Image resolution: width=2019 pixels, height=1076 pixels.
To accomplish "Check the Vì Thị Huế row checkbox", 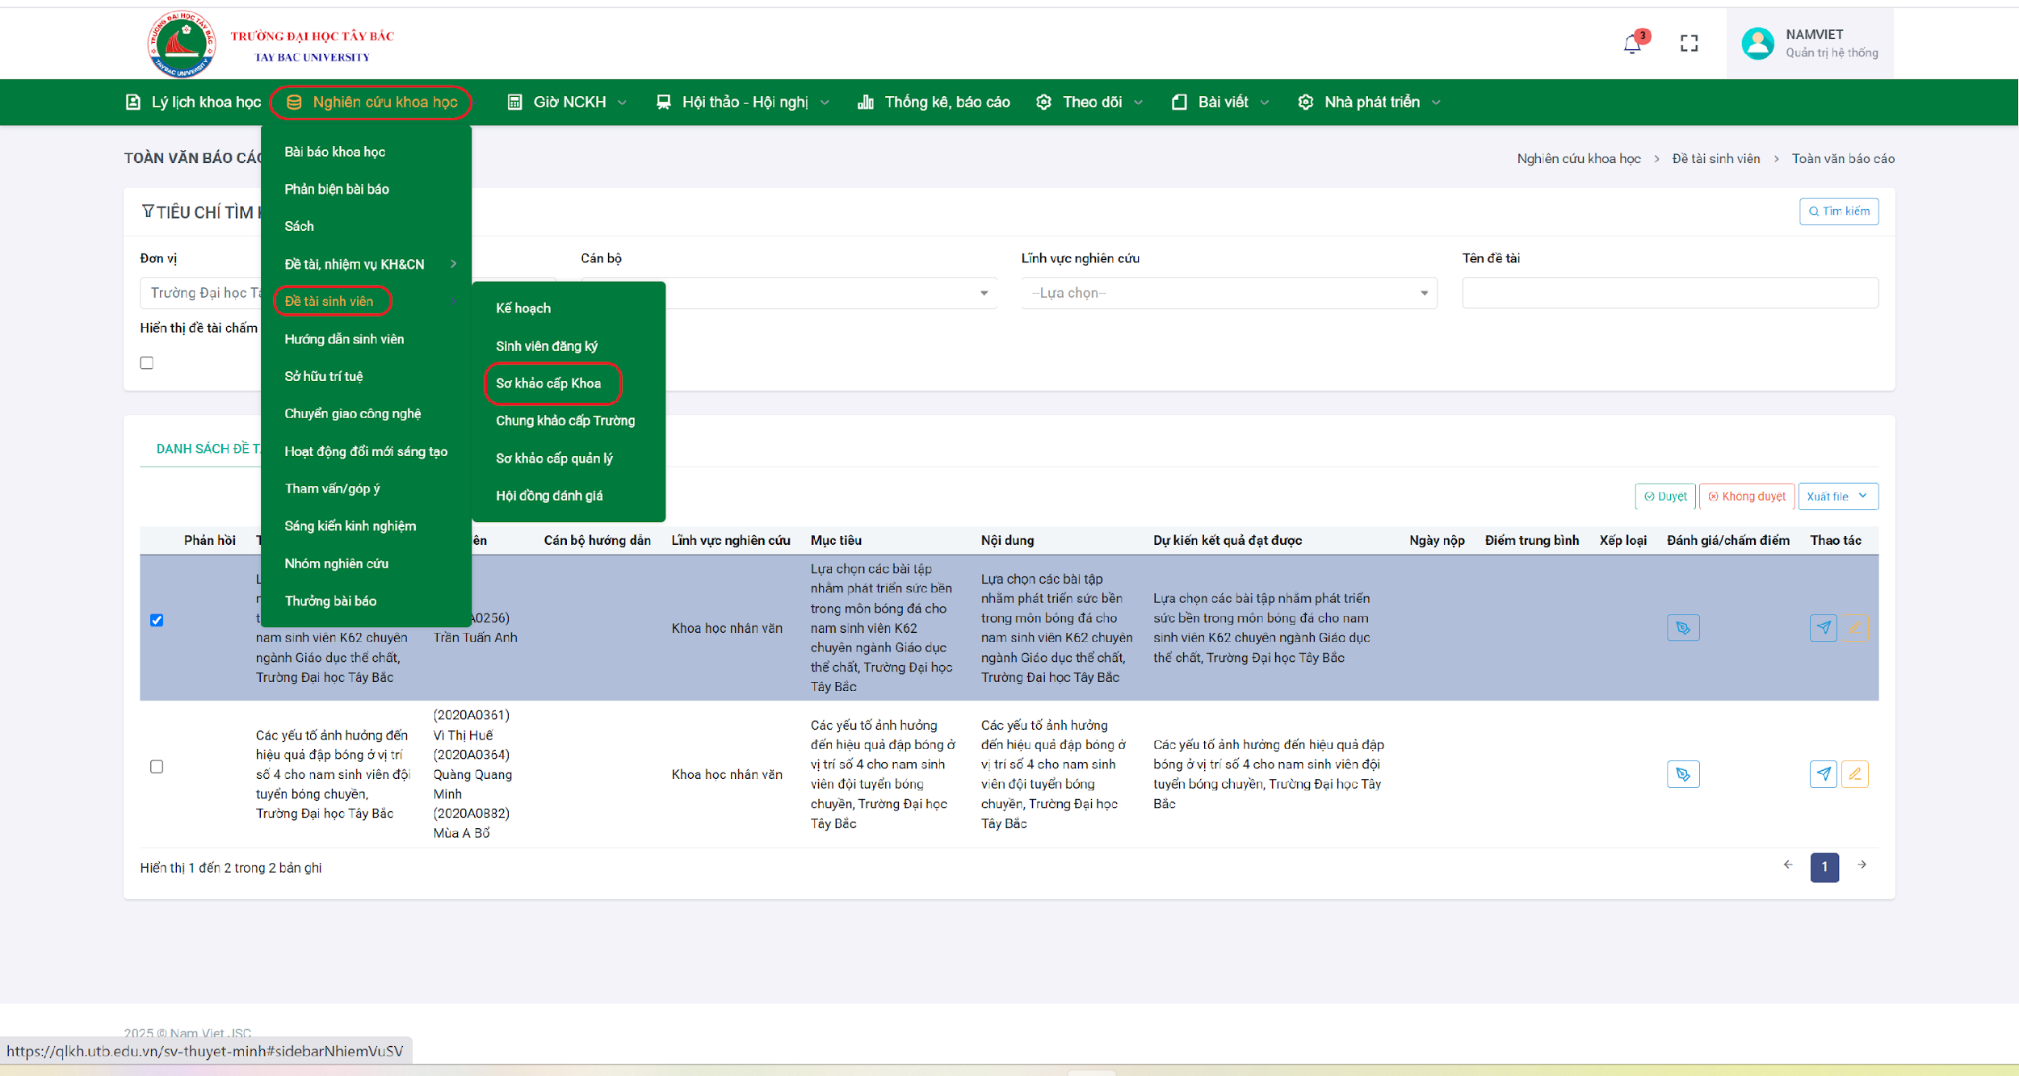I will [x=157, y=767].
